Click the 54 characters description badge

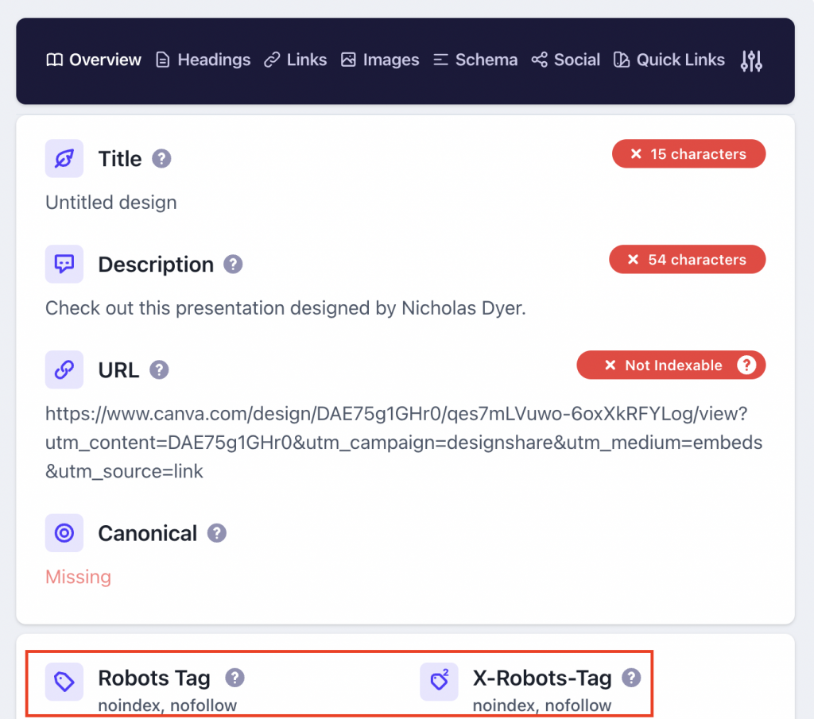[x=688, y=259]
